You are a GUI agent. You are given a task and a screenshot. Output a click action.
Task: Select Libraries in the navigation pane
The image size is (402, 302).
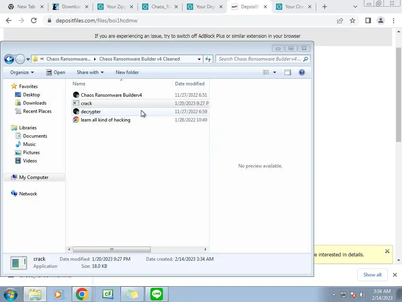28,128
